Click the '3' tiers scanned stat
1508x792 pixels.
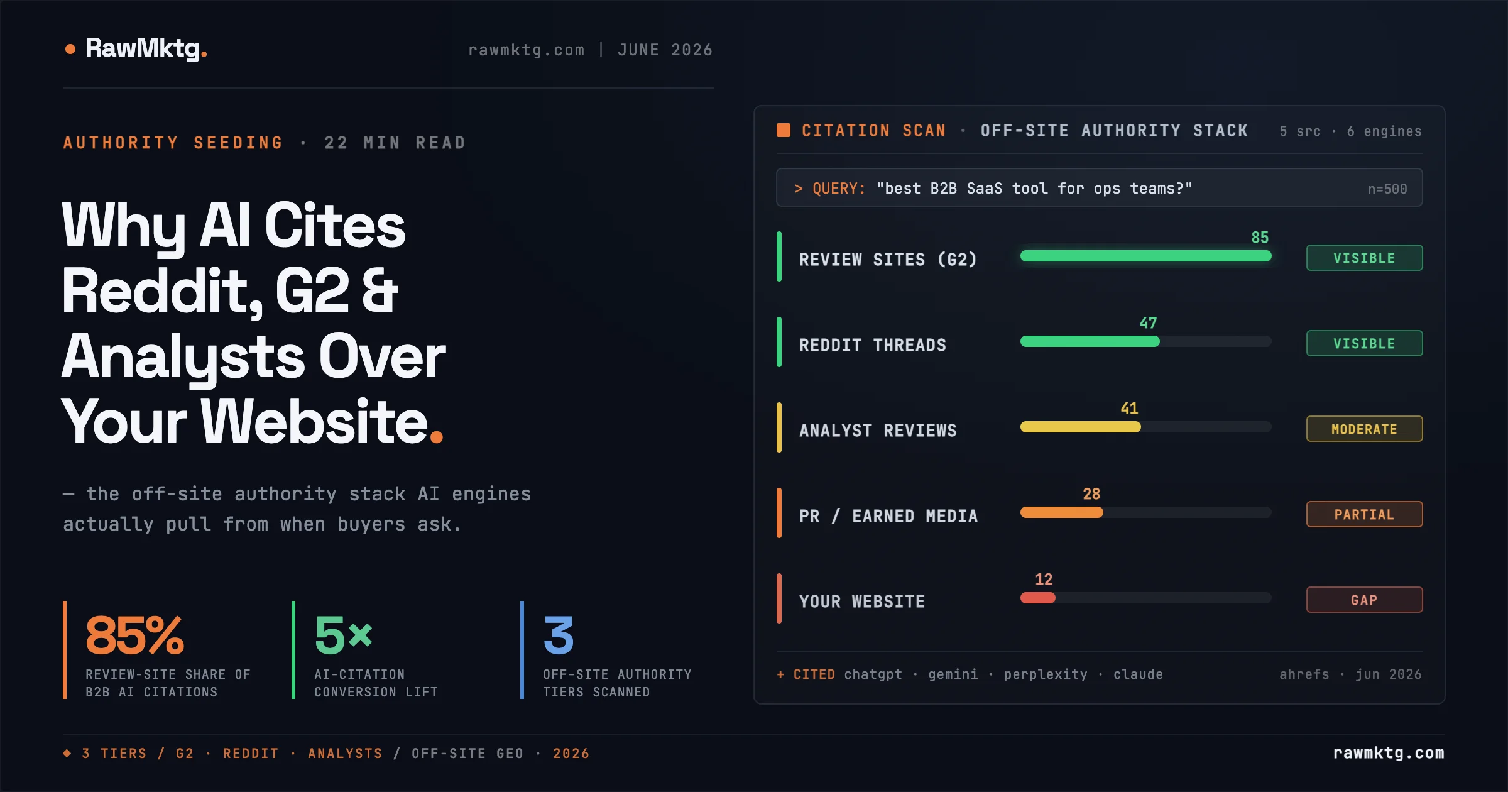point(559,635)
